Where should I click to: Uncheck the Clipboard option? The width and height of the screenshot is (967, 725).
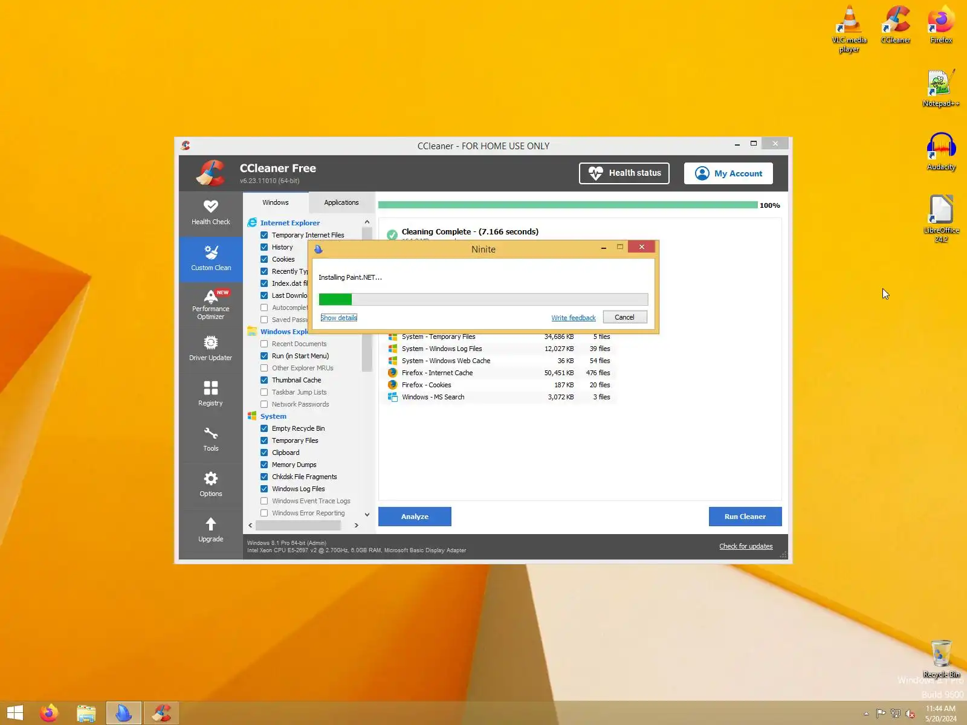[264, 453]
